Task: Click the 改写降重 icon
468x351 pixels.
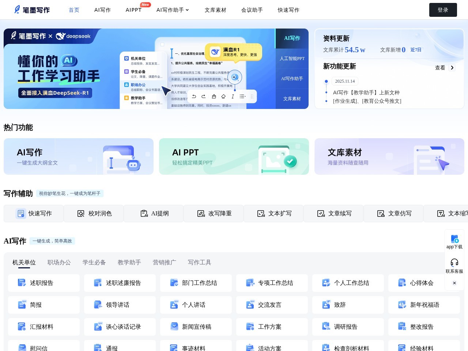Action: pos(201,214)
